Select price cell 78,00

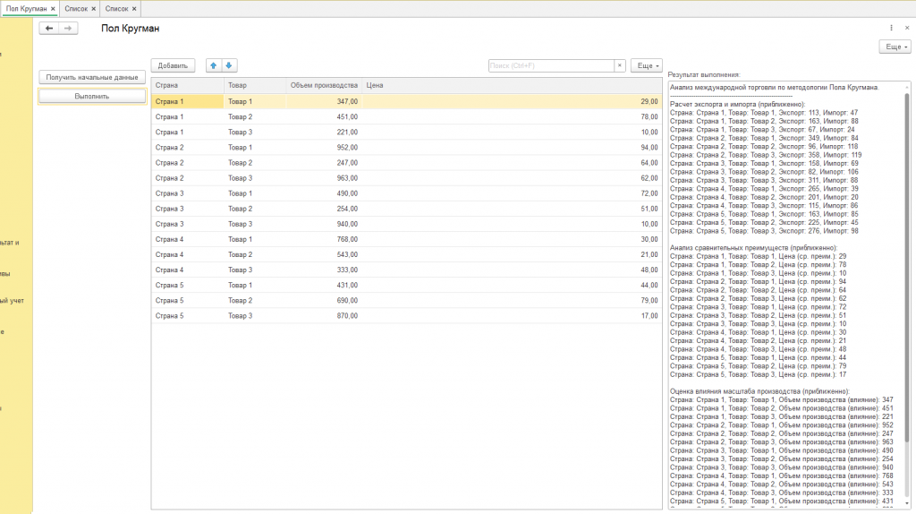pos(513,117)
